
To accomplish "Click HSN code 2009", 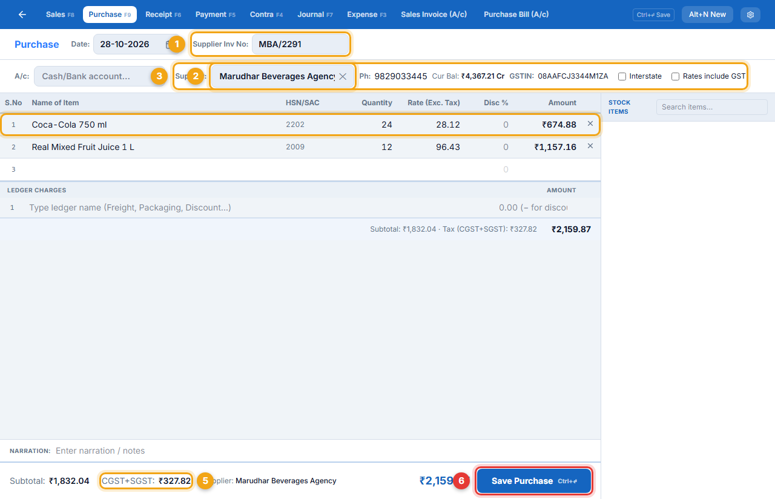I will pyautogui.click(x=295, y=147).
